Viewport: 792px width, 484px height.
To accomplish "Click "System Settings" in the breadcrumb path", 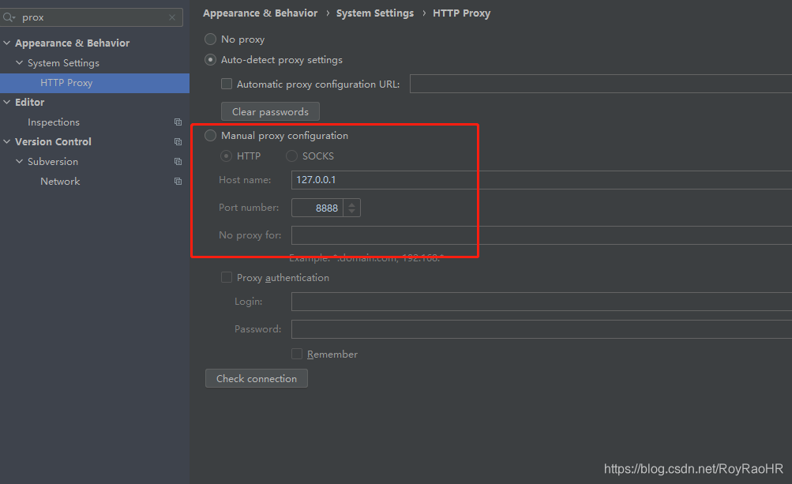I will tap(374, 13).
